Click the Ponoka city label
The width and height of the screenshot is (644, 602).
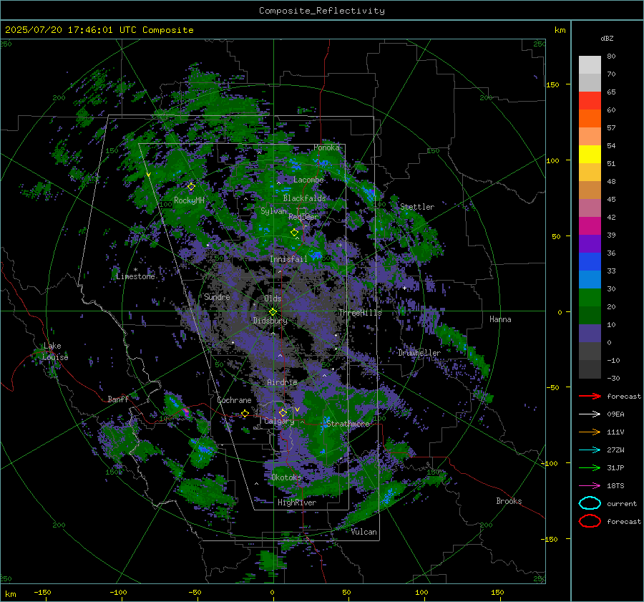326,147
